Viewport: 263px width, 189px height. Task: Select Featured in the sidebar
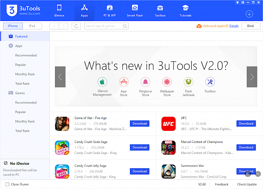pos(25,36)
